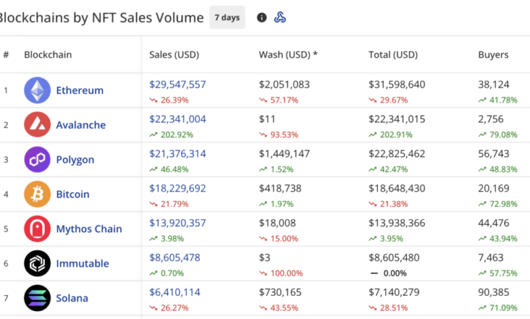Select Immutable wash change 100.00%
Image resolution: width=530 pixels, height=319 pixels.
286,273
